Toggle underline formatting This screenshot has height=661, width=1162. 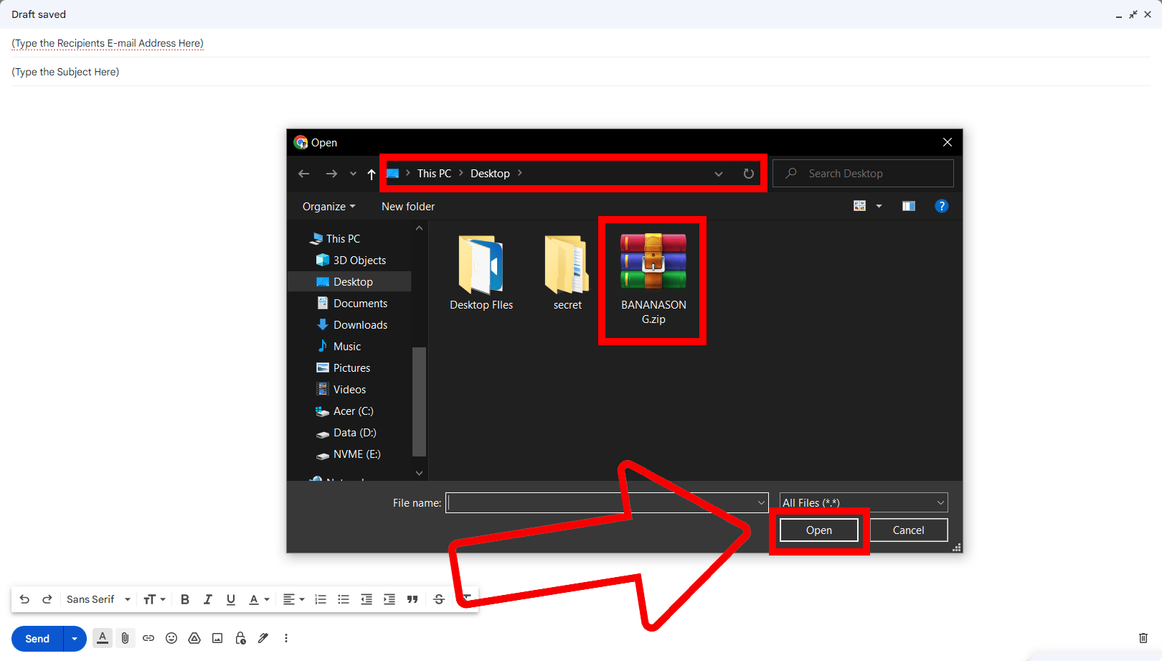[x=230, y=599]
